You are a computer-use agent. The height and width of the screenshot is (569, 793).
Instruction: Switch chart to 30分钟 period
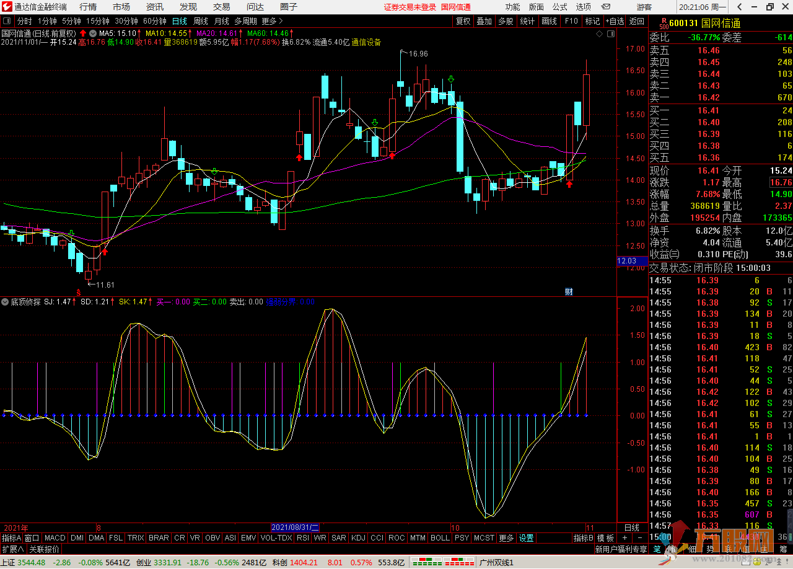126,21
